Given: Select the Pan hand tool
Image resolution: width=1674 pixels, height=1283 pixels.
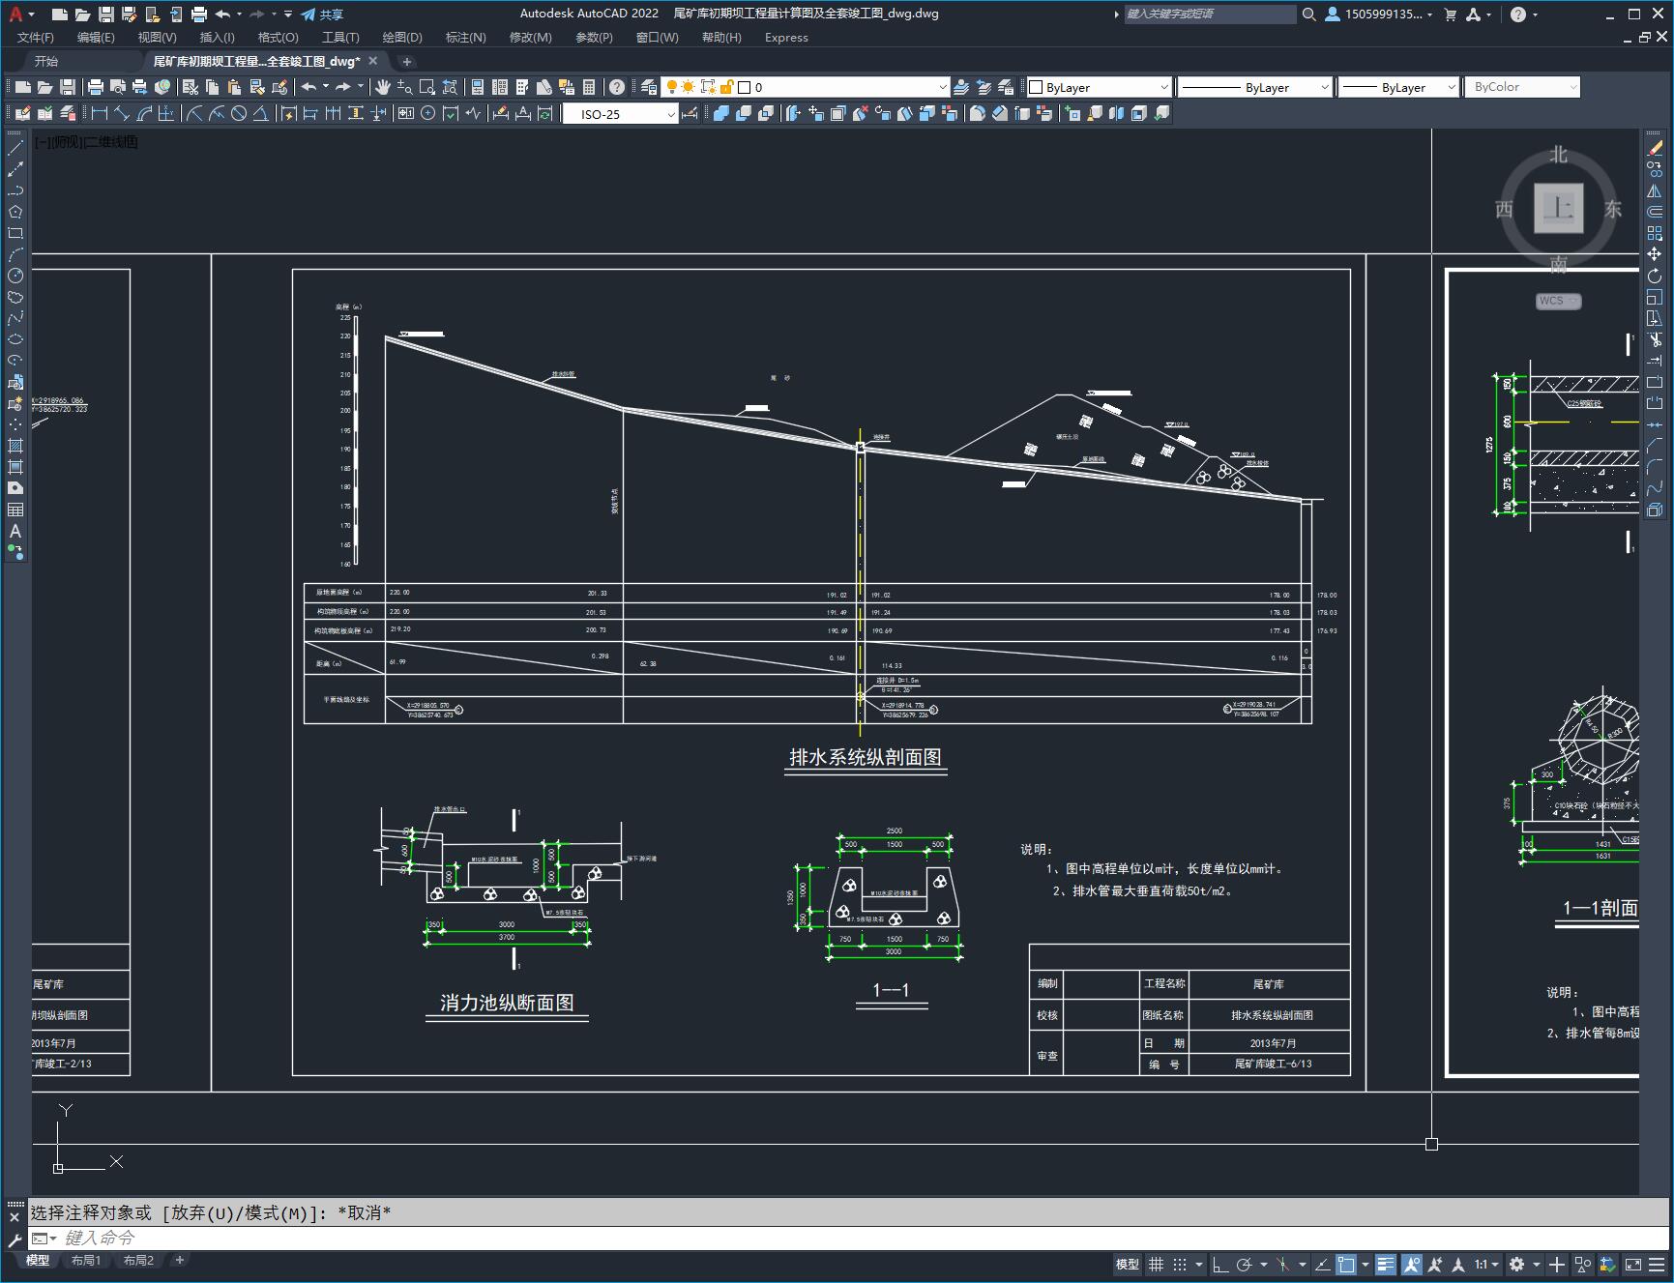Looking at the screenshot, I should 383,87.
